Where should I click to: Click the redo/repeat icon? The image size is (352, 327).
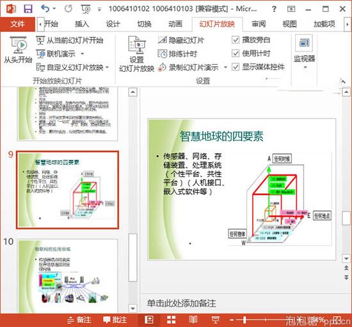coord(68,9)
